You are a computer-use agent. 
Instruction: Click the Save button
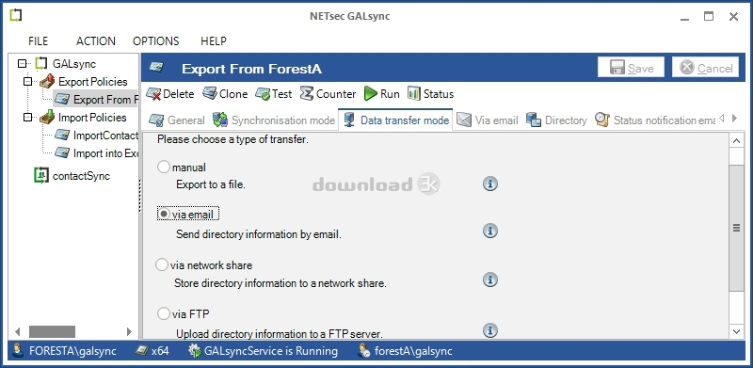(x=631, y=68)
